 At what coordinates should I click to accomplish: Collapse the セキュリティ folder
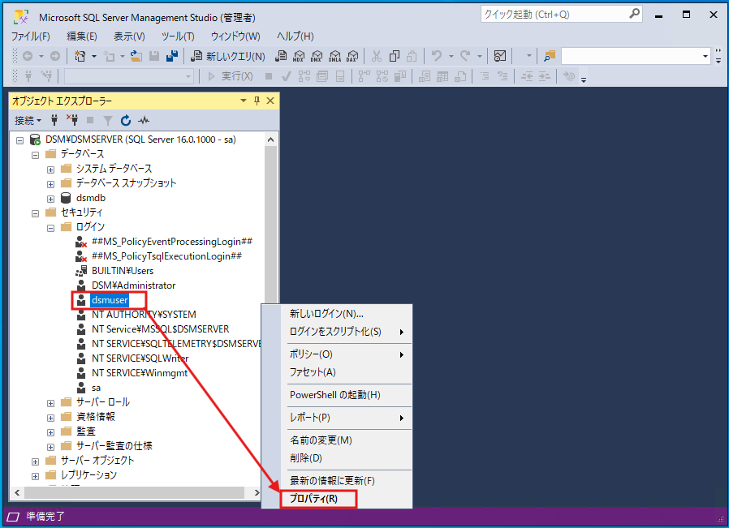[x=36, y=213]
